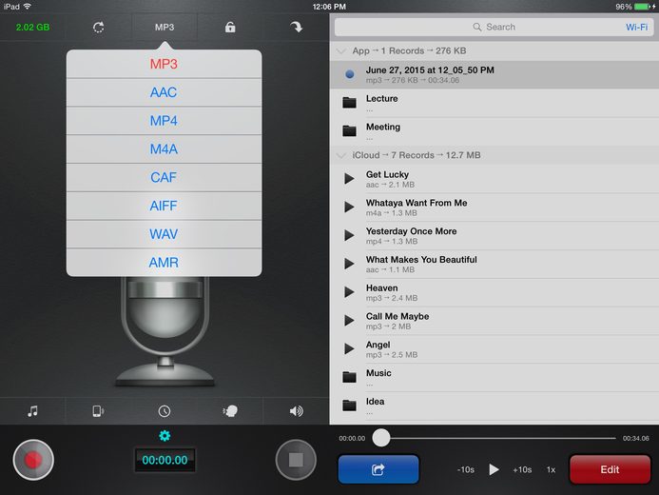
Task: Select the June 27, 2015 recording
Action: coord(494,74)
